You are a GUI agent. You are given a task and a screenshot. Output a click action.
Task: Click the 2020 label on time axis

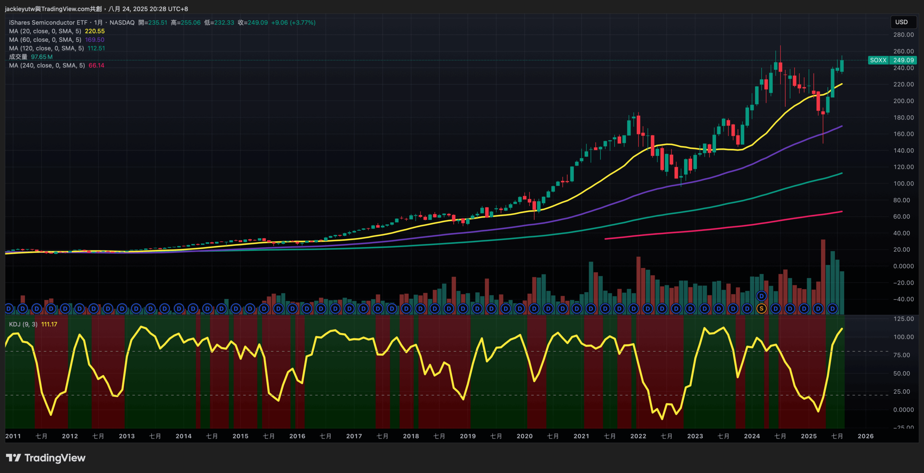(x=524, y=436)
